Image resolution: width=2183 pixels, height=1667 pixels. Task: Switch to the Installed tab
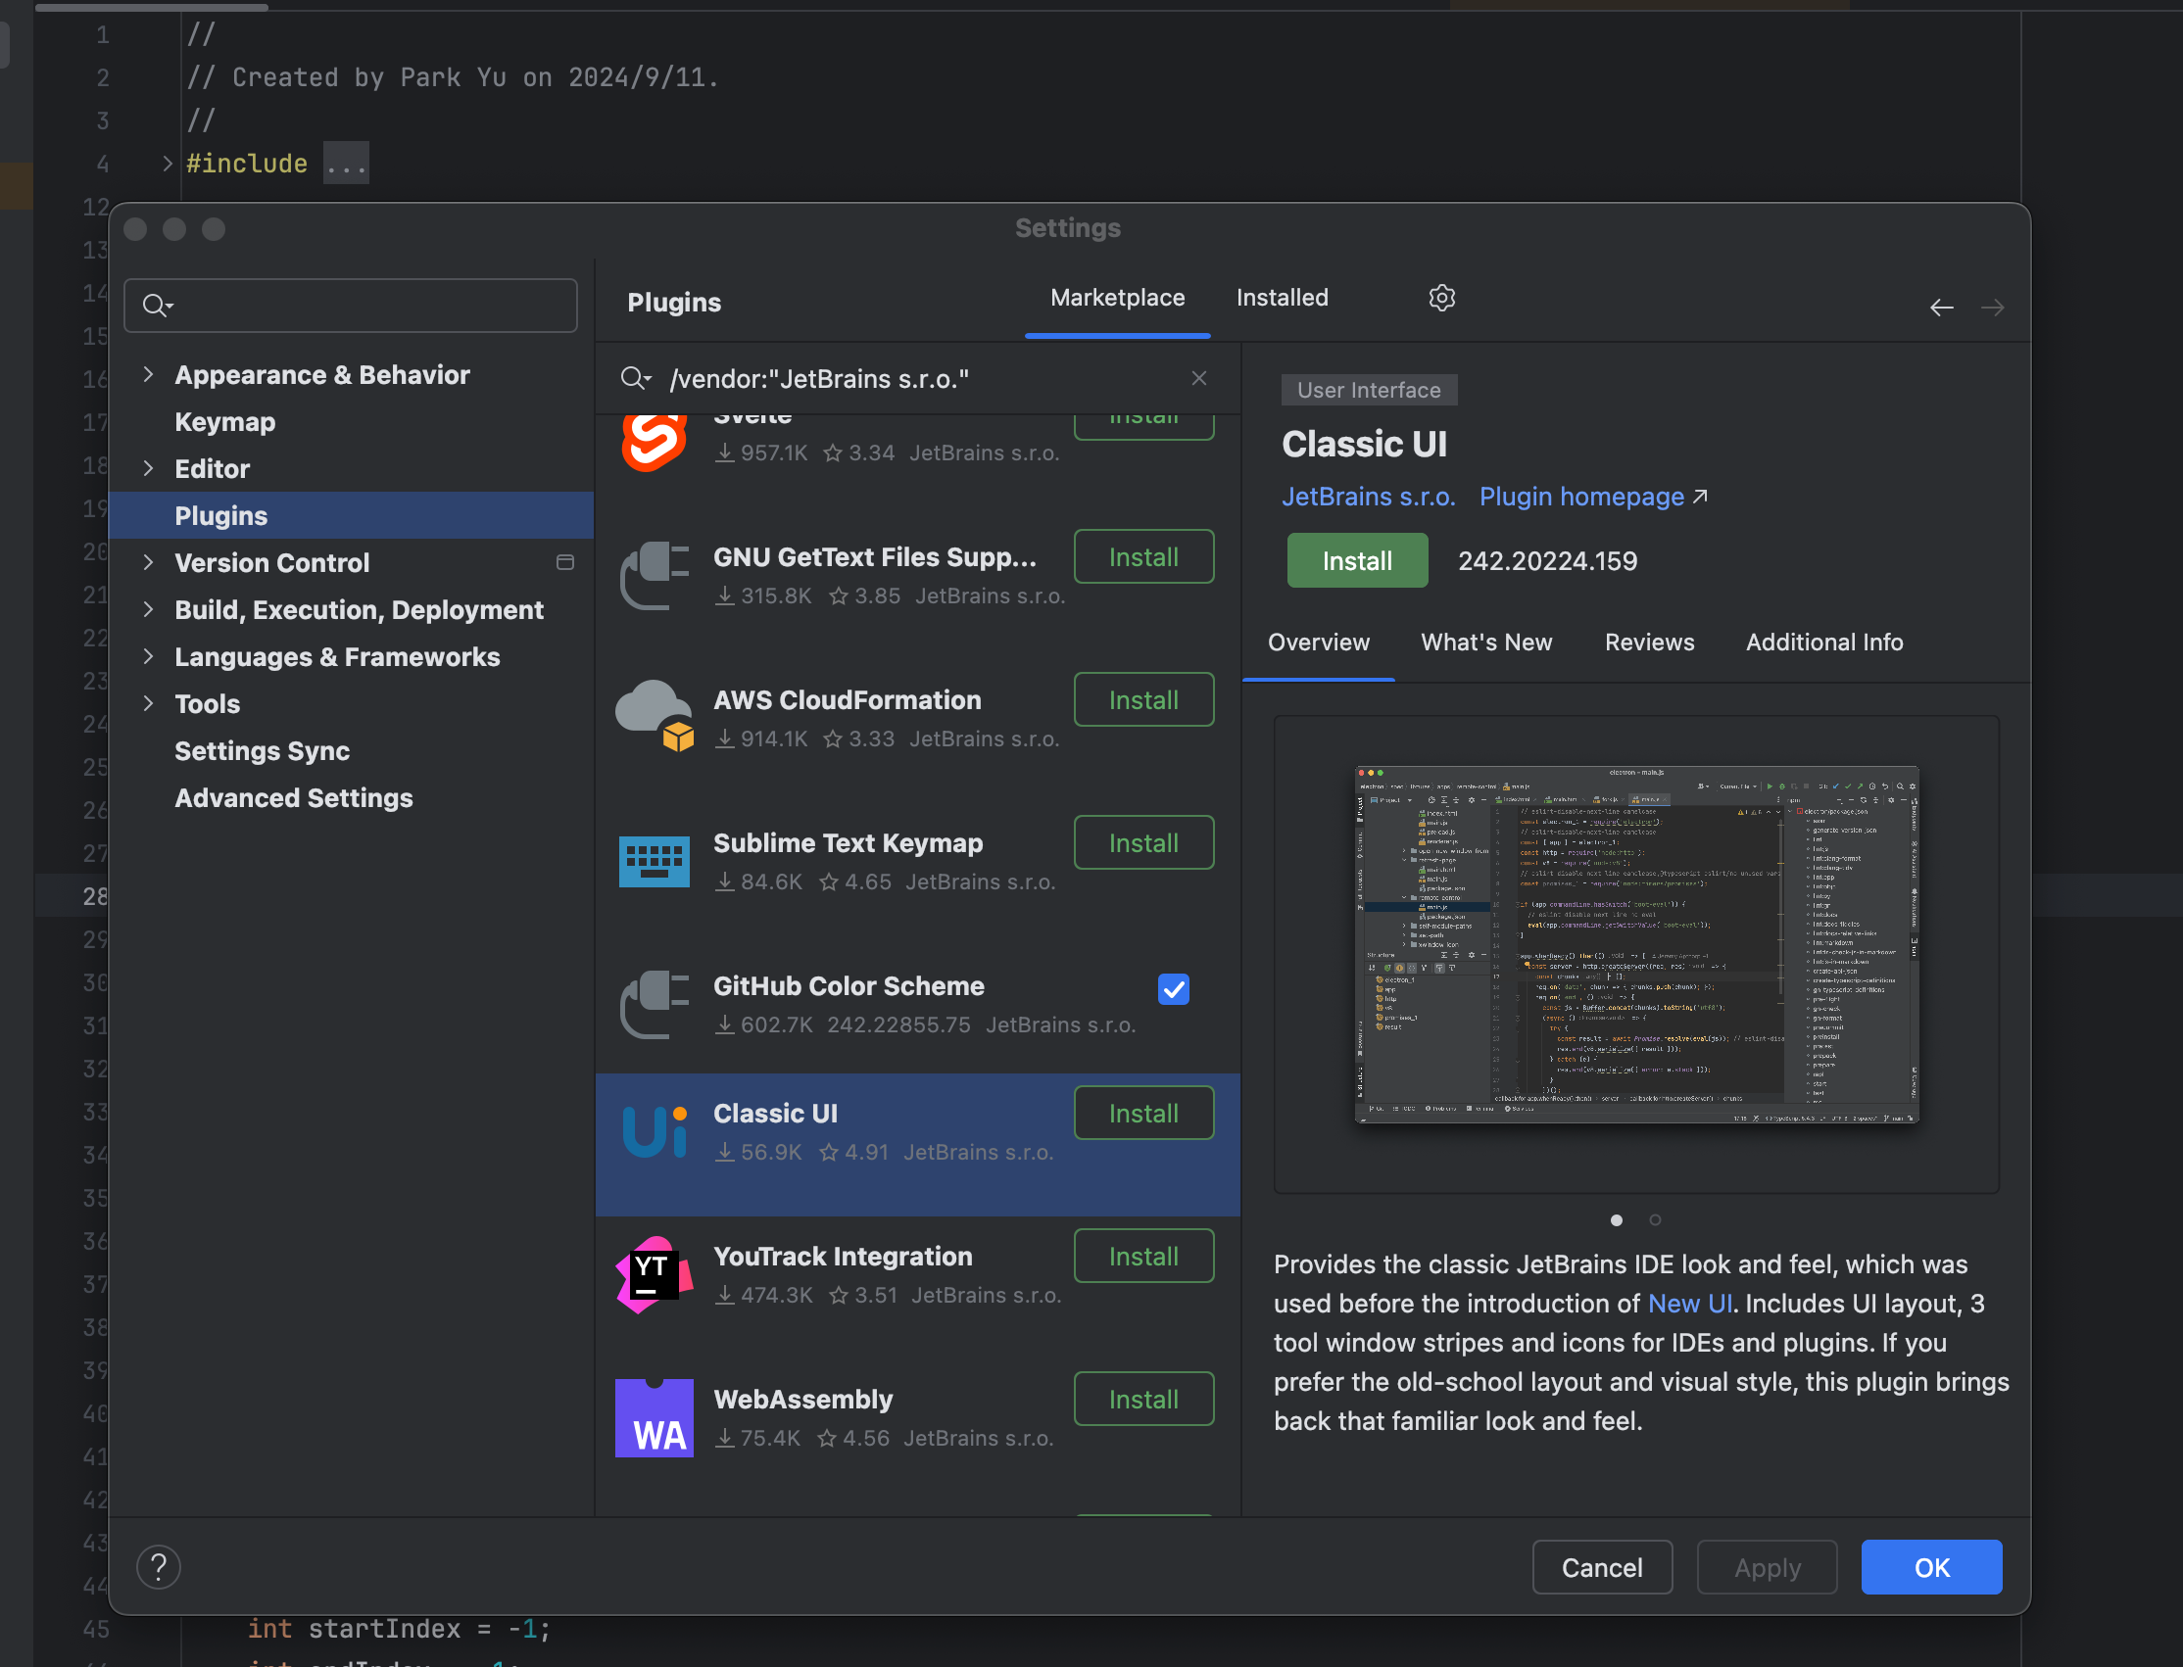(1281, 297)
